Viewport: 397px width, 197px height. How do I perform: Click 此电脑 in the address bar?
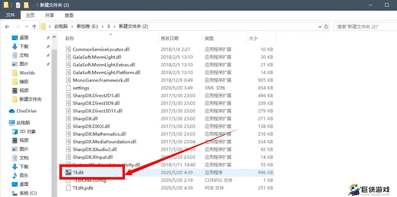click(61, 26)
